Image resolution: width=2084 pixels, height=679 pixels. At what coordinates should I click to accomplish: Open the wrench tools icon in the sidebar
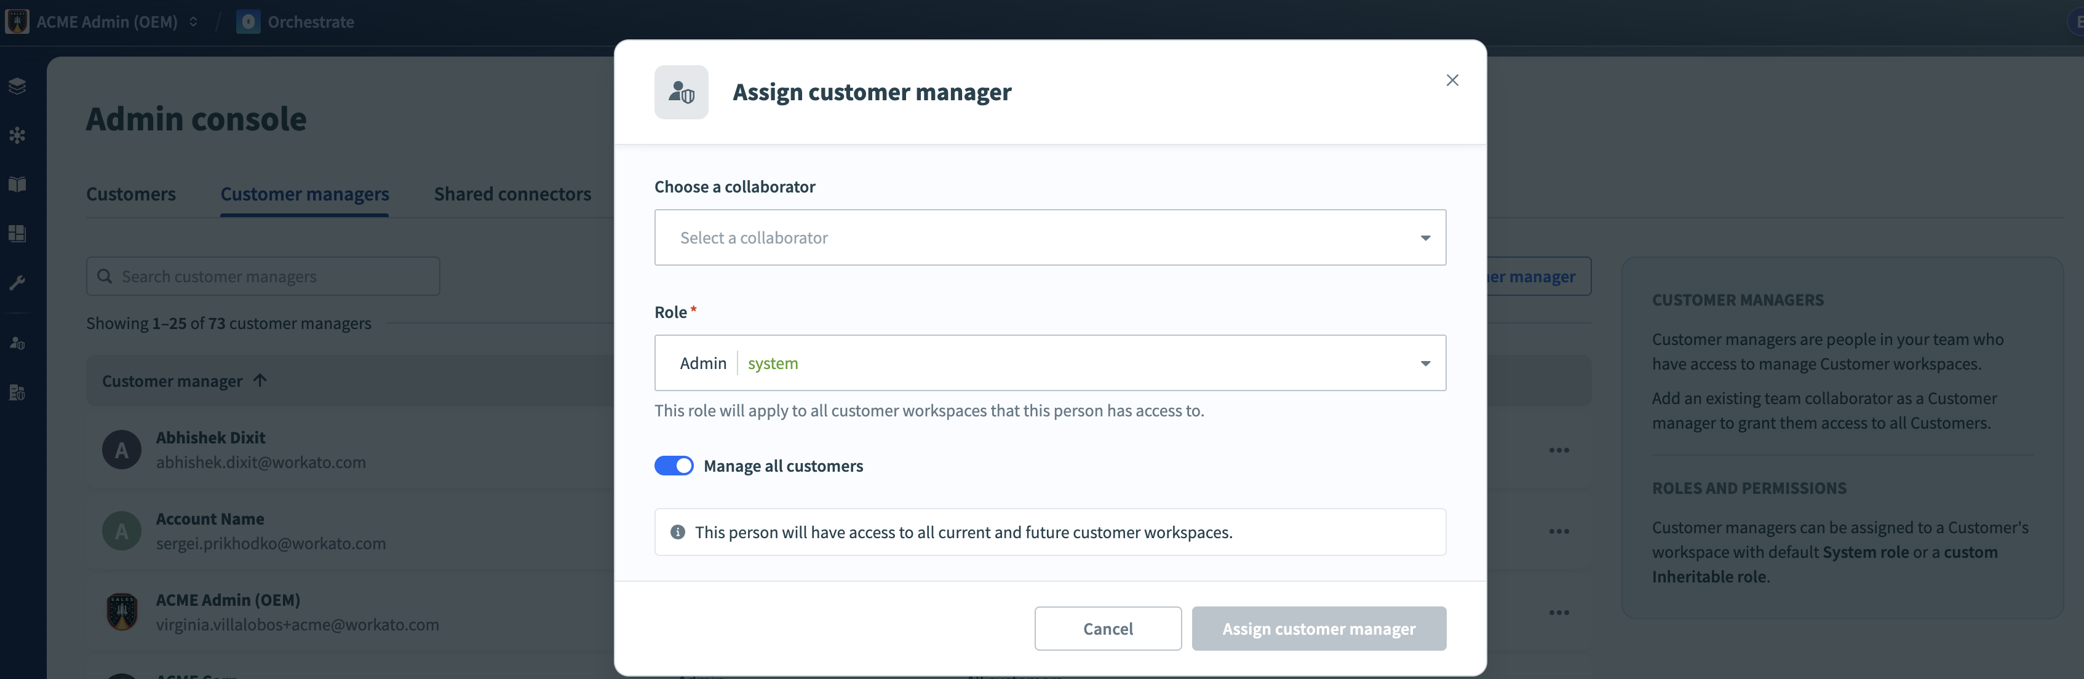pyautogui.click(x=17, y=282)
